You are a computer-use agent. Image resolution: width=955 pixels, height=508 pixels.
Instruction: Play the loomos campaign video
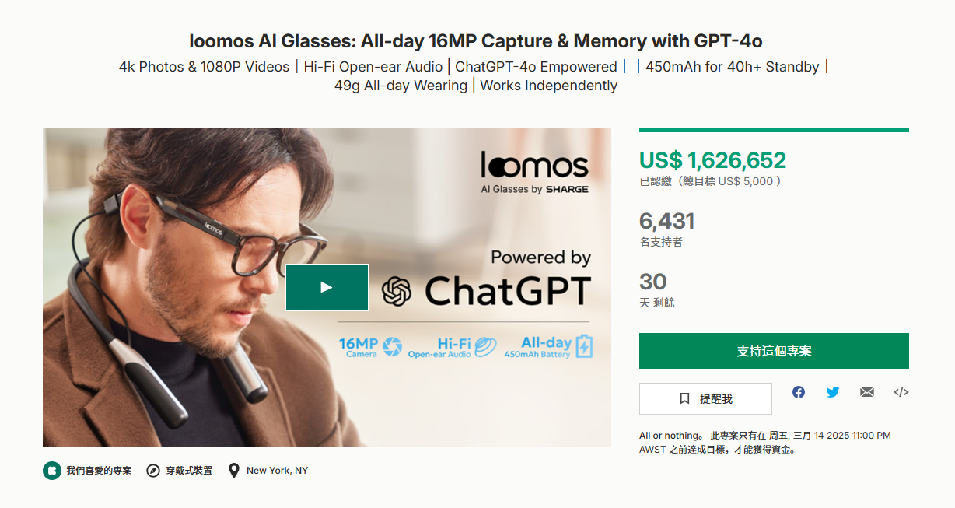pos(327,287)
